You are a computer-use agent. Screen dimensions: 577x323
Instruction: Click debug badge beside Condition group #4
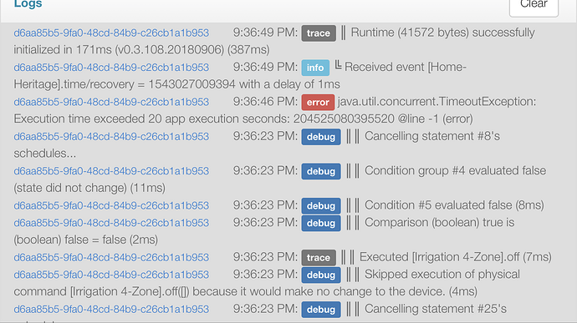pos(321,171)
